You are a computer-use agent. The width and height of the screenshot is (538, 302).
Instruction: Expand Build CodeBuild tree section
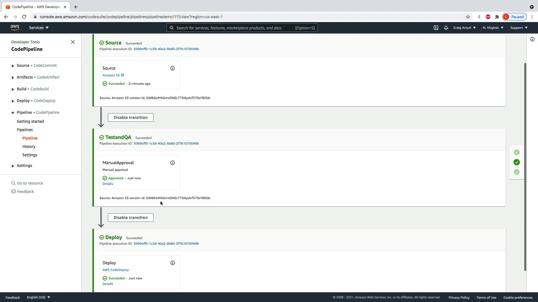pyautogui.click(x=13, y=89)
